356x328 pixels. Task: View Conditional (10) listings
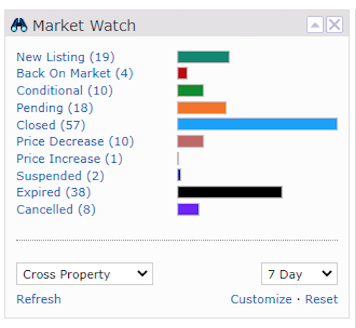click(x=65, y=90)
